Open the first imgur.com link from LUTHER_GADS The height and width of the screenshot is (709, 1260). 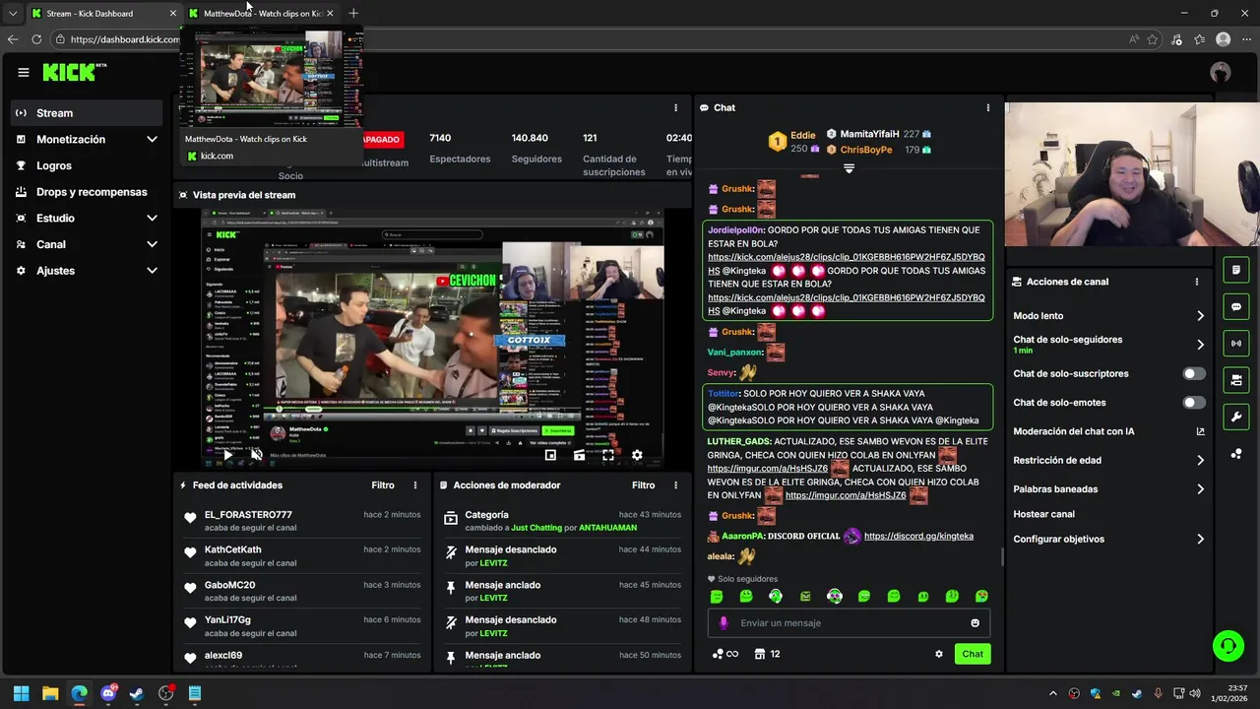point(768,469)
